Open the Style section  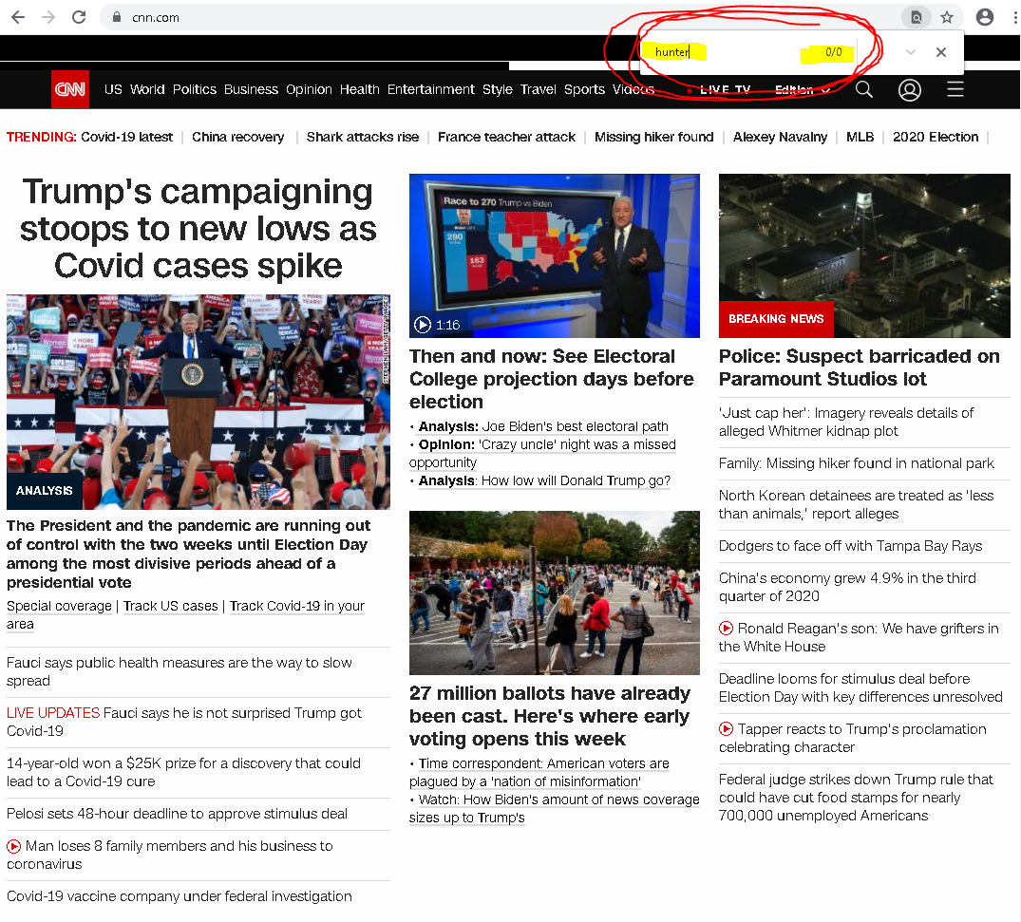click(498, 89)
